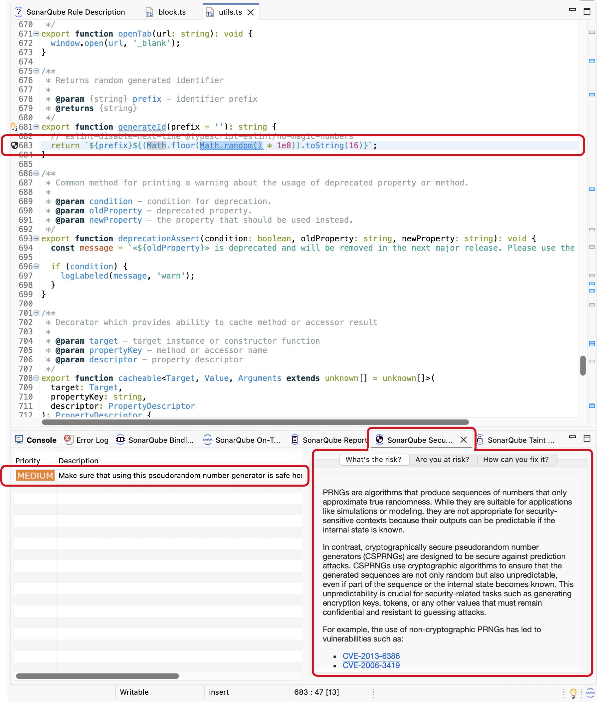Click the SonarQube Report document icon
The image size is (597, 702).
[x=295, y=439]
